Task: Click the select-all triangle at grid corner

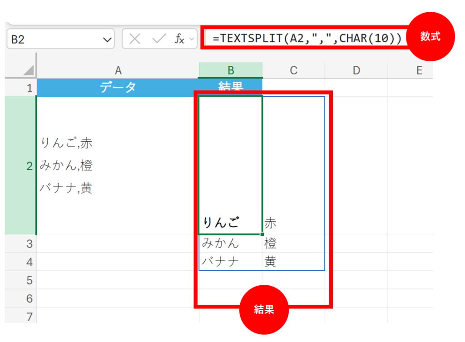Action: (x=28, y=70)
